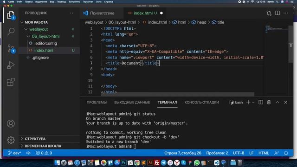
Task: Maximize the panel with the up chevron
Action: pyautogui.click(x=278, y=102)
